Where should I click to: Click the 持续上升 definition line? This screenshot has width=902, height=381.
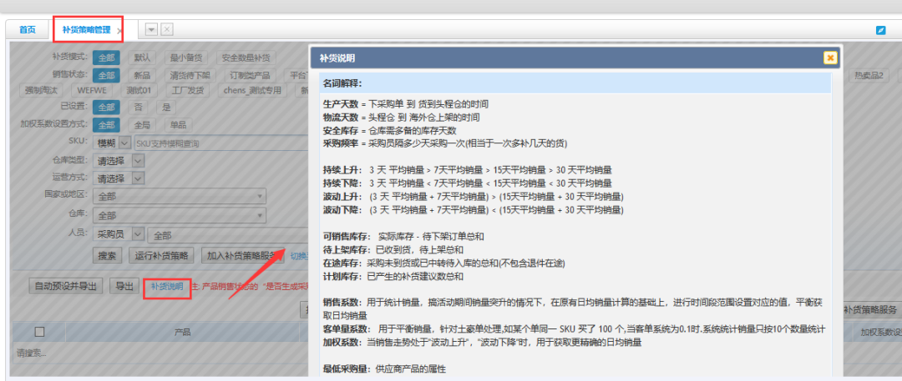pos(468,170)
